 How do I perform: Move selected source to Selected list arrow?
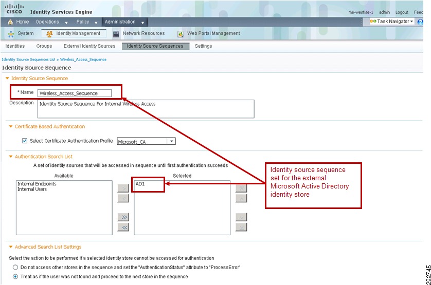pyautogui.click(x=123, y=188)
